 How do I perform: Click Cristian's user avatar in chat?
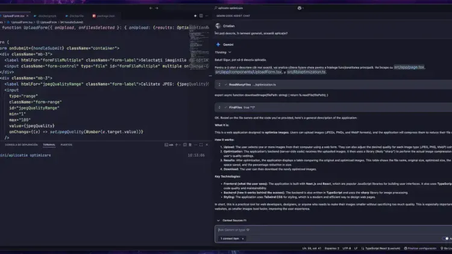pyautogui.click(x=218, y=26)
